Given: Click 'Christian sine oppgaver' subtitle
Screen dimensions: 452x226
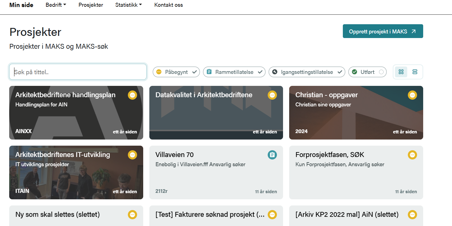Looking at the screenshot, I should [323, 105].
